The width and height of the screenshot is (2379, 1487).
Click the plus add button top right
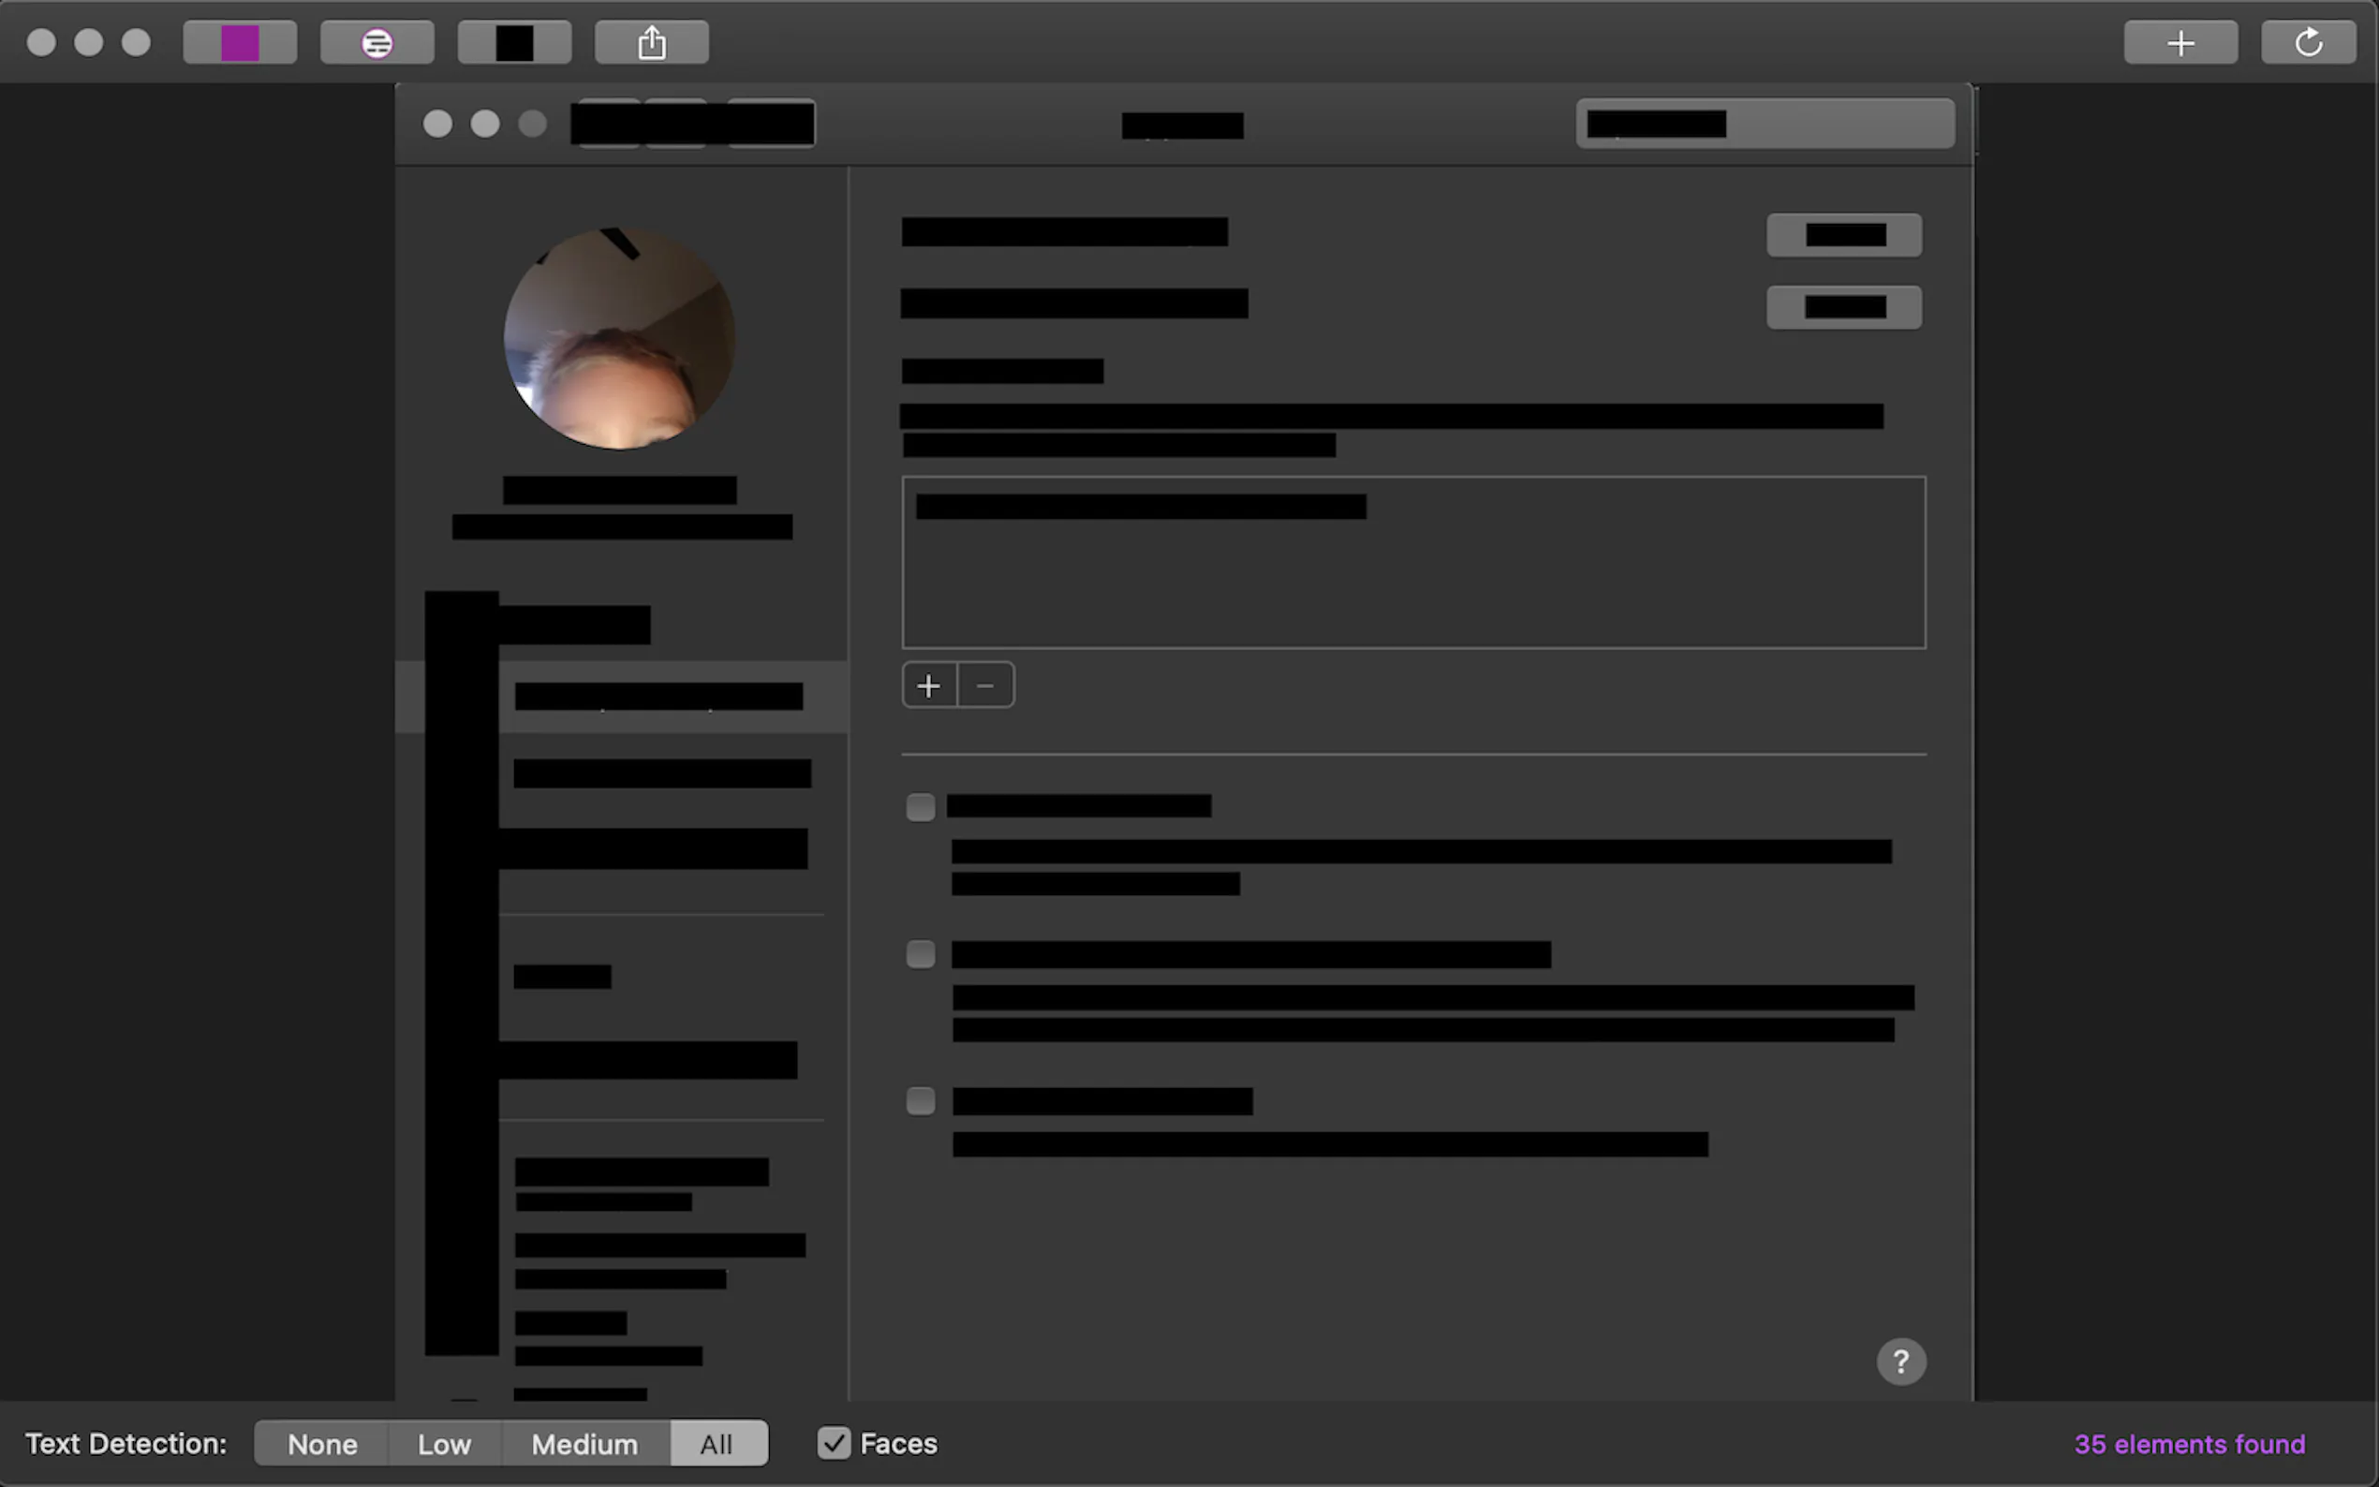pyautogui.click(x=2180, y=43)
